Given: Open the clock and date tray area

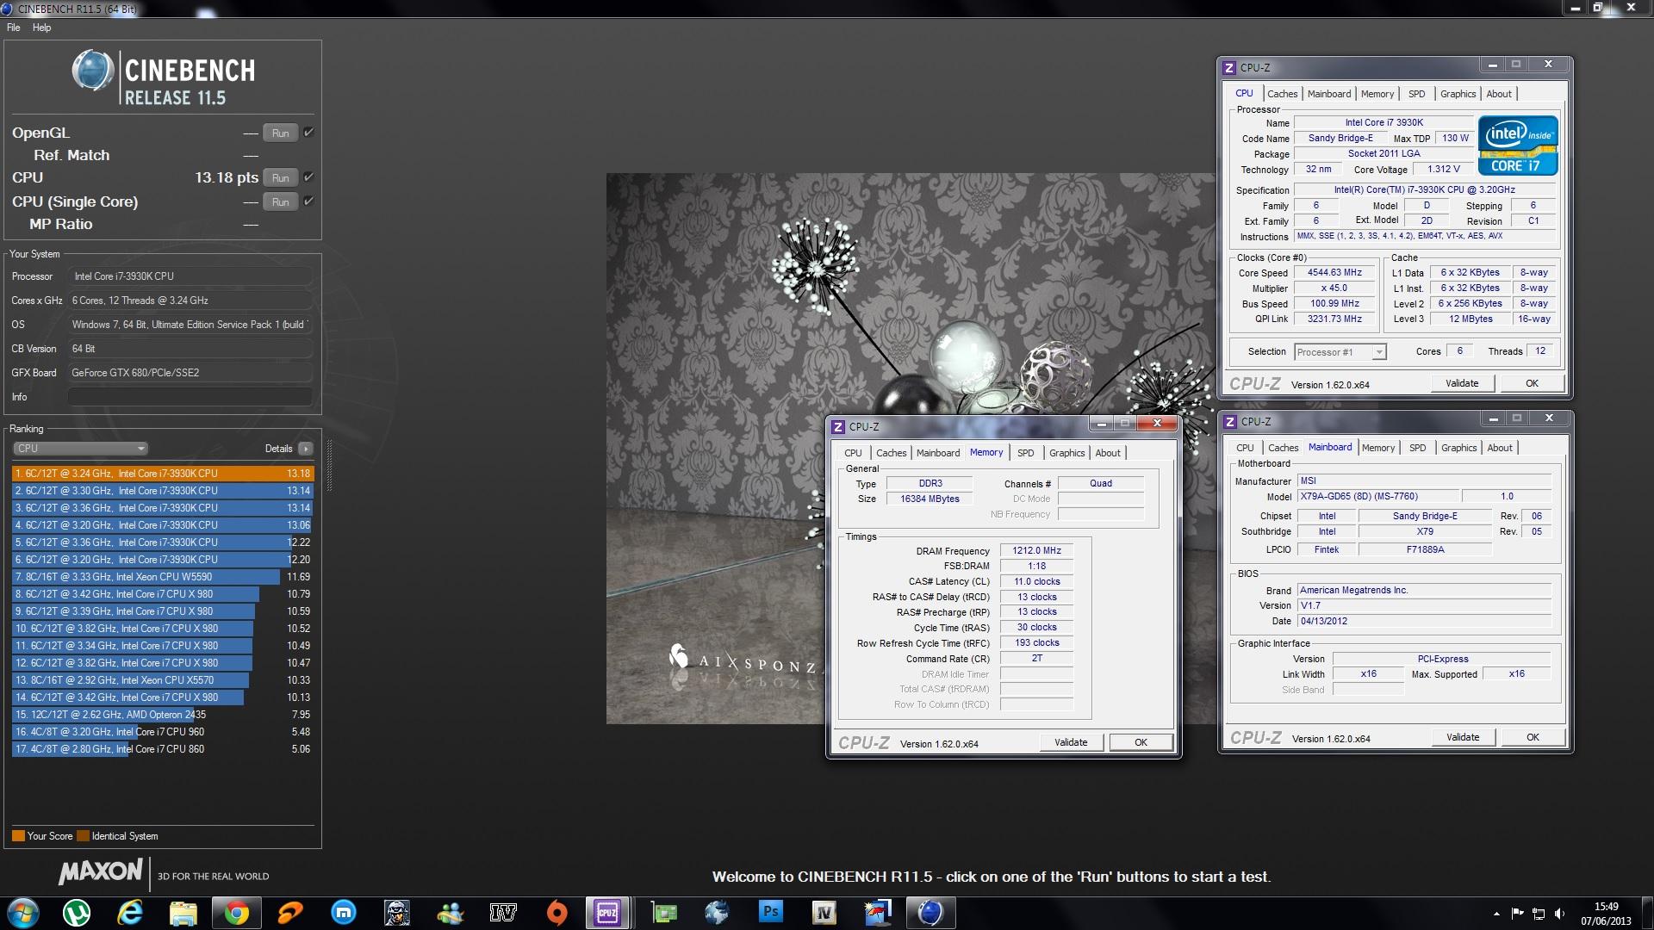Looking at the screenshot, I should pos(1606,914).
